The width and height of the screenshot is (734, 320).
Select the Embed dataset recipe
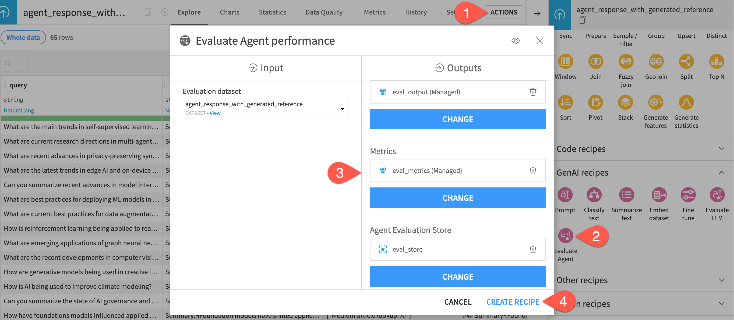click(x=659, y=195)
